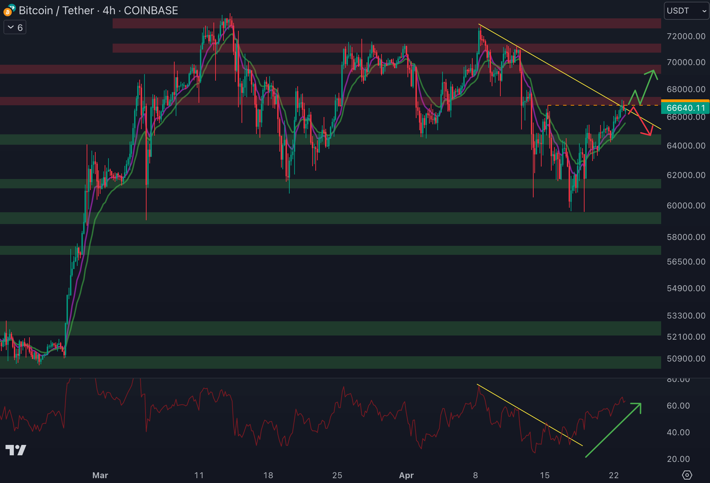Select the topmost red resistance zone
Image resolution: width=710 pixels, height=483 pixels.
[347, 23]
